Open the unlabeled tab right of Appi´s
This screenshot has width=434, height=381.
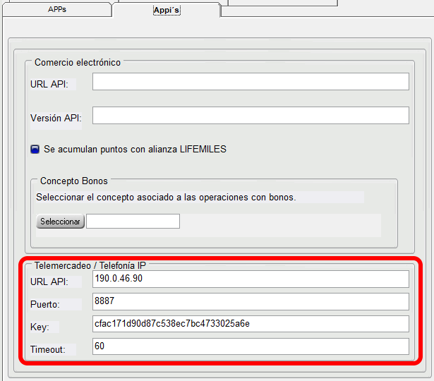coord(281,3)
